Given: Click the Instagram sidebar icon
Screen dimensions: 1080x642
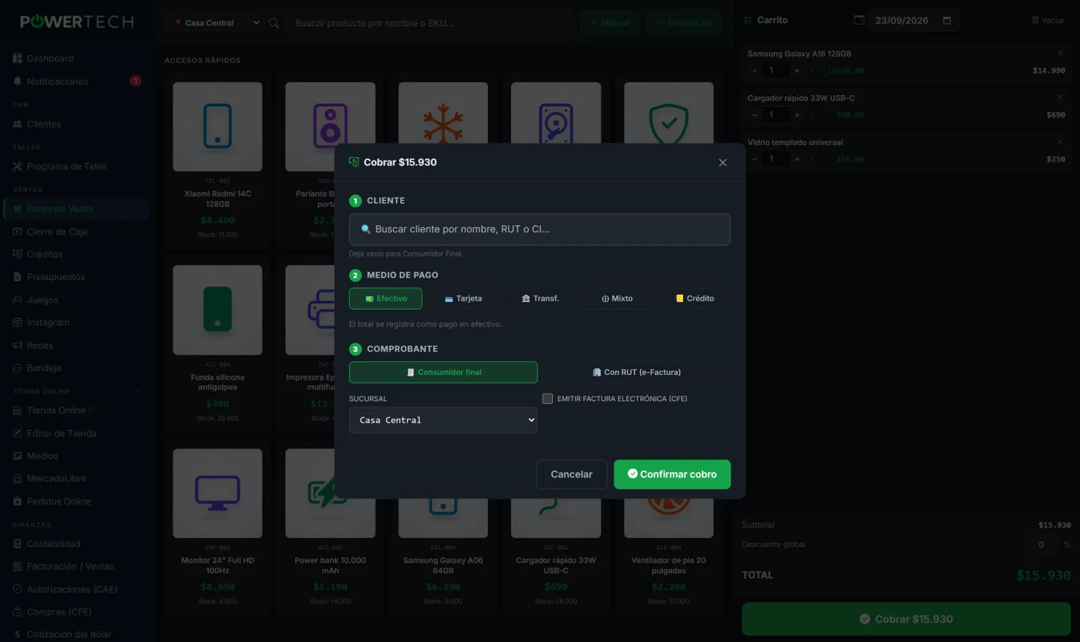Looking at the screenshot, I should point(18,322).
